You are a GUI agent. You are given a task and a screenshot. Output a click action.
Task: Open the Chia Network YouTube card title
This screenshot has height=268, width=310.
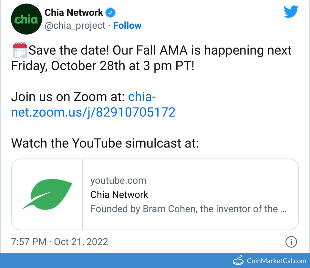[x=119, y=195]
